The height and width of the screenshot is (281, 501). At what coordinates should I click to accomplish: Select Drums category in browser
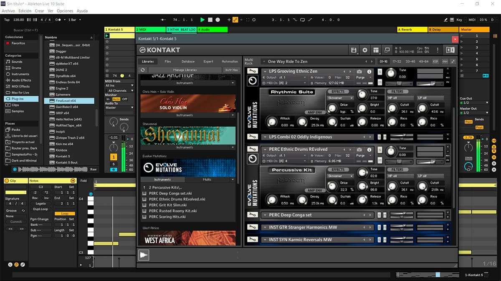point(16,68)
